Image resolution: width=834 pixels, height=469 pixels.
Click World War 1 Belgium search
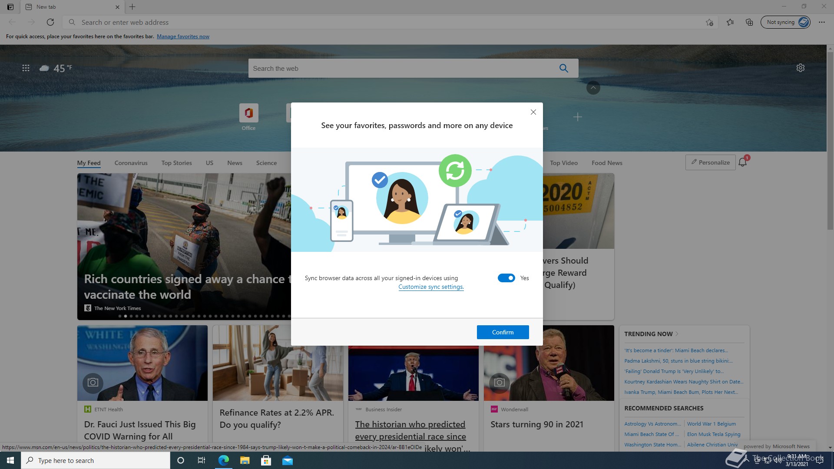(711, 424)
